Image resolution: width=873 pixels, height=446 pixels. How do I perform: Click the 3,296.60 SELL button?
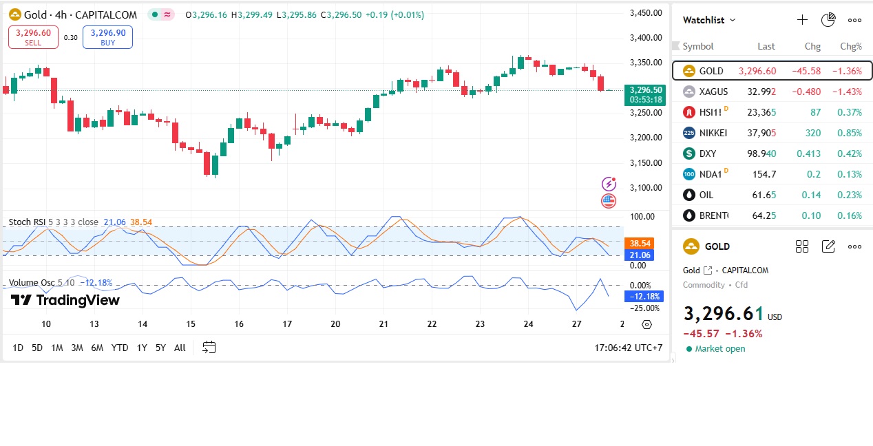coord(33,37)
